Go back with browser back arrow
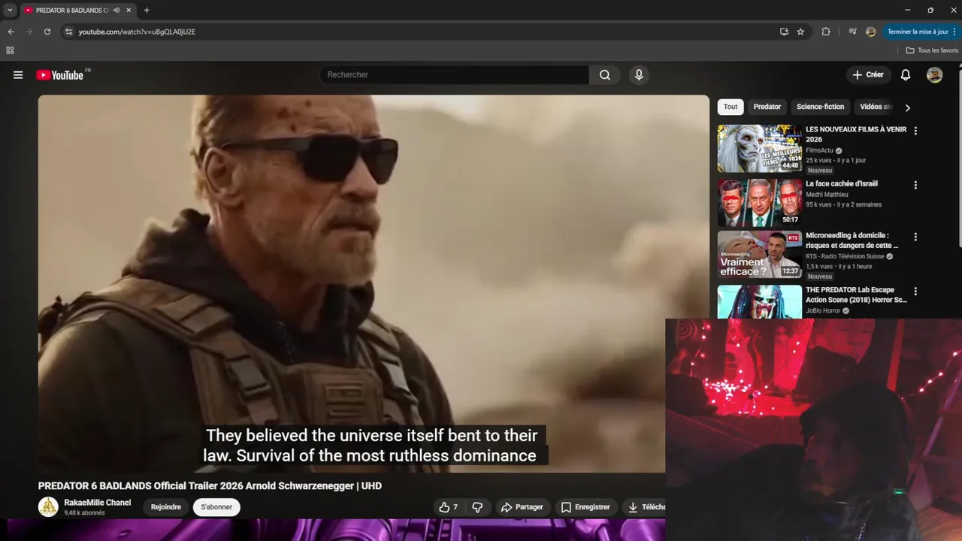This screenshot has height=541, width=962. click(x=11, y=32)
